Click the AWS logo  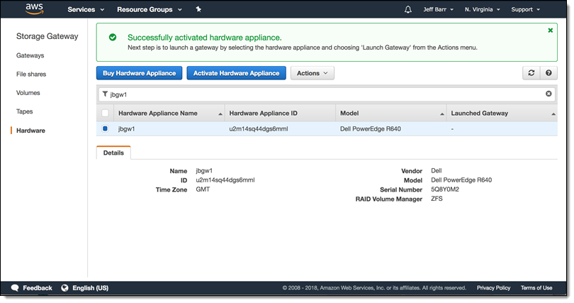pos(35,10)
